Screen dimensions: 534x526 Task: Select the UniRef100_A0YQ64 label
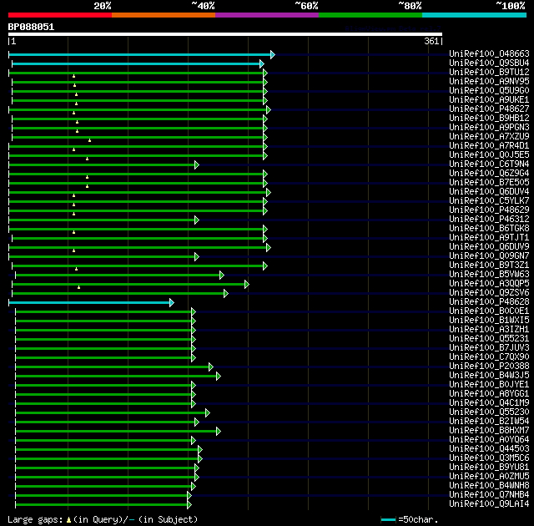coord(489,440)
